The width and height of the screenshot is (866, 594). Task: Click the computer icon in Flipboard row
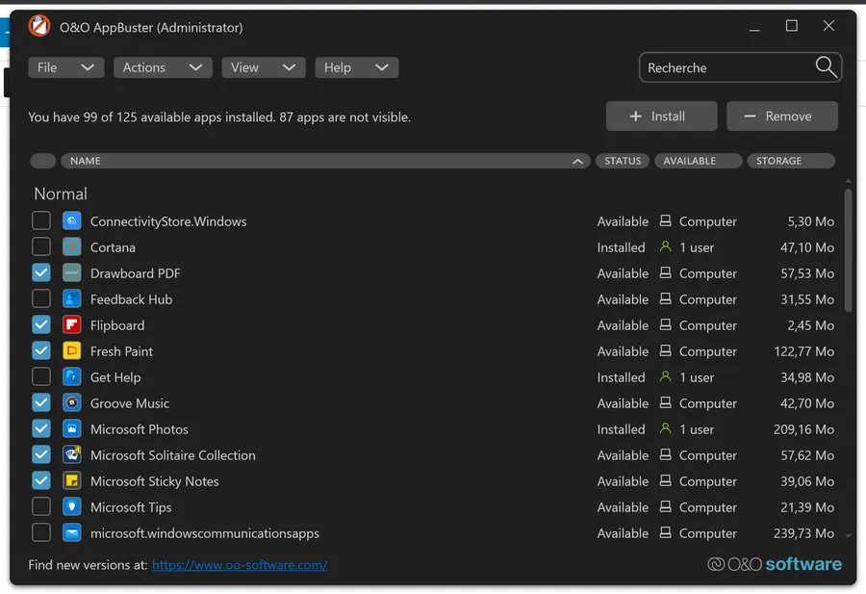click(666, 324)
